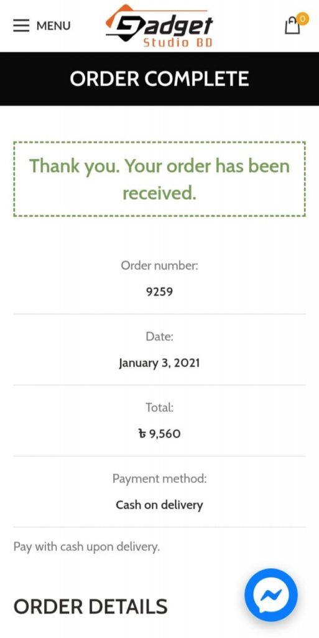Click the orange cart count badge

[x=302, y=19]
